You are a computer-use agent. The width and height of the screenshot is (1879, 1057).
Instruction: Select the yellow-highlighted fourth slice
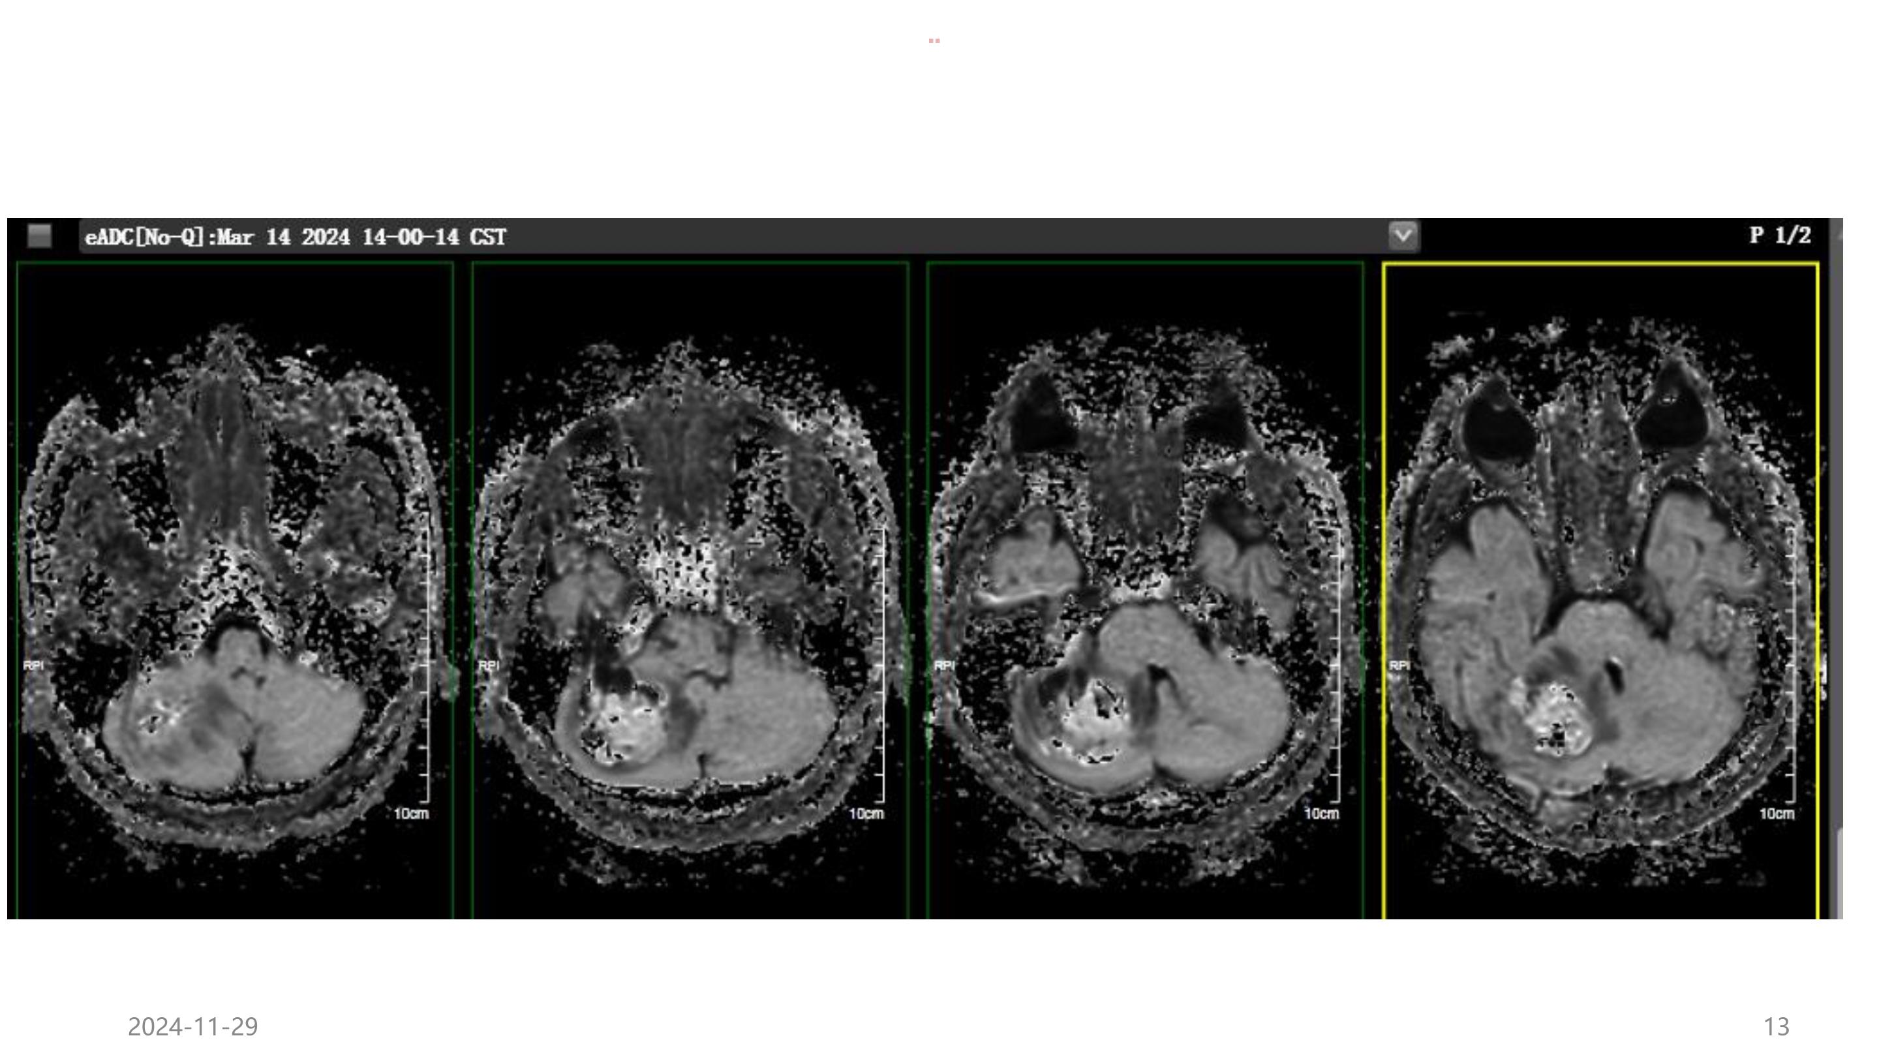coord(1600,591)
